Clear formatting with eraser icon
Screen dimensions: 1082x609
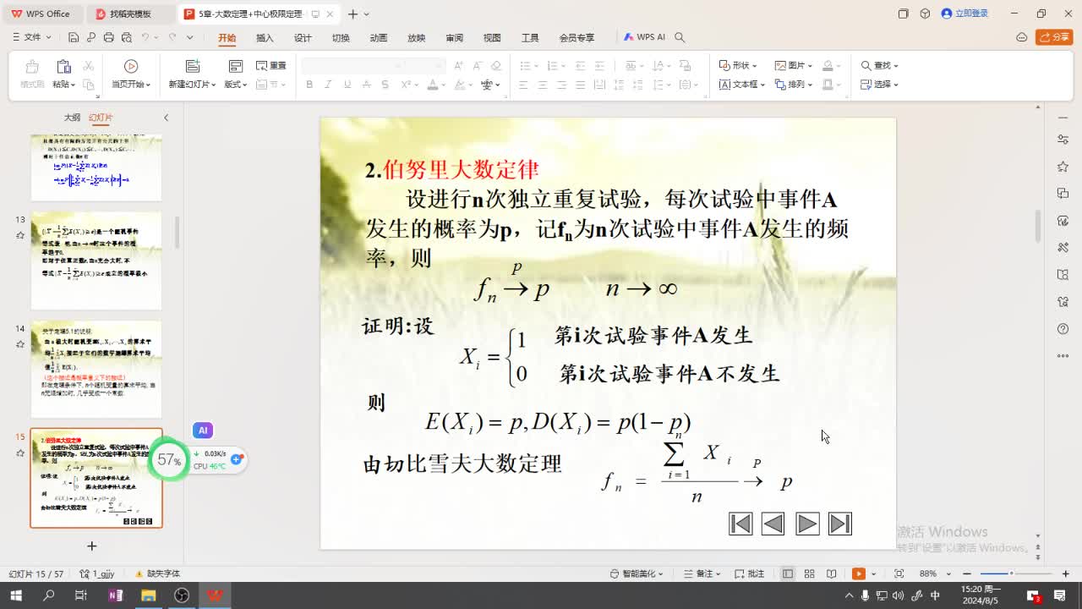pyautogui.click(x=496, y=65)
